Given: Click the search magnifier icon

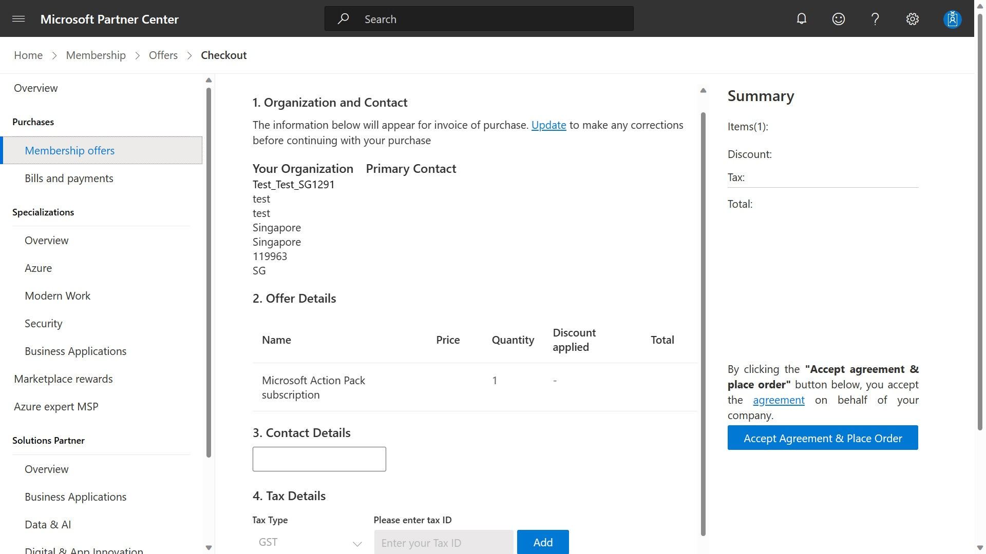Looking at the screenshot, I should (x=344, y=18).
